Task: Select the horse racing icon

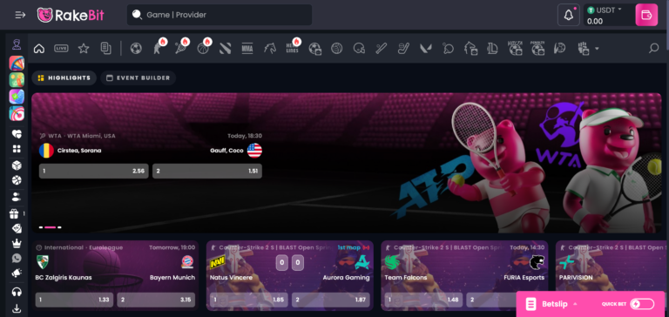Action: (x=270, y=49)
